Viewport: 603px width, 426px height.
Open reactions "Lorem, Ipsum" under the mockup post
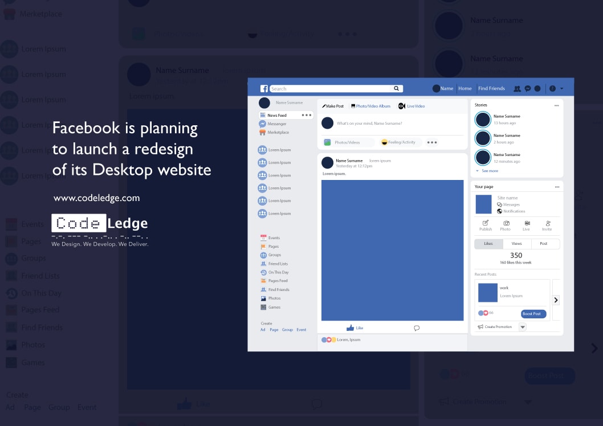[x=341, y=339]
